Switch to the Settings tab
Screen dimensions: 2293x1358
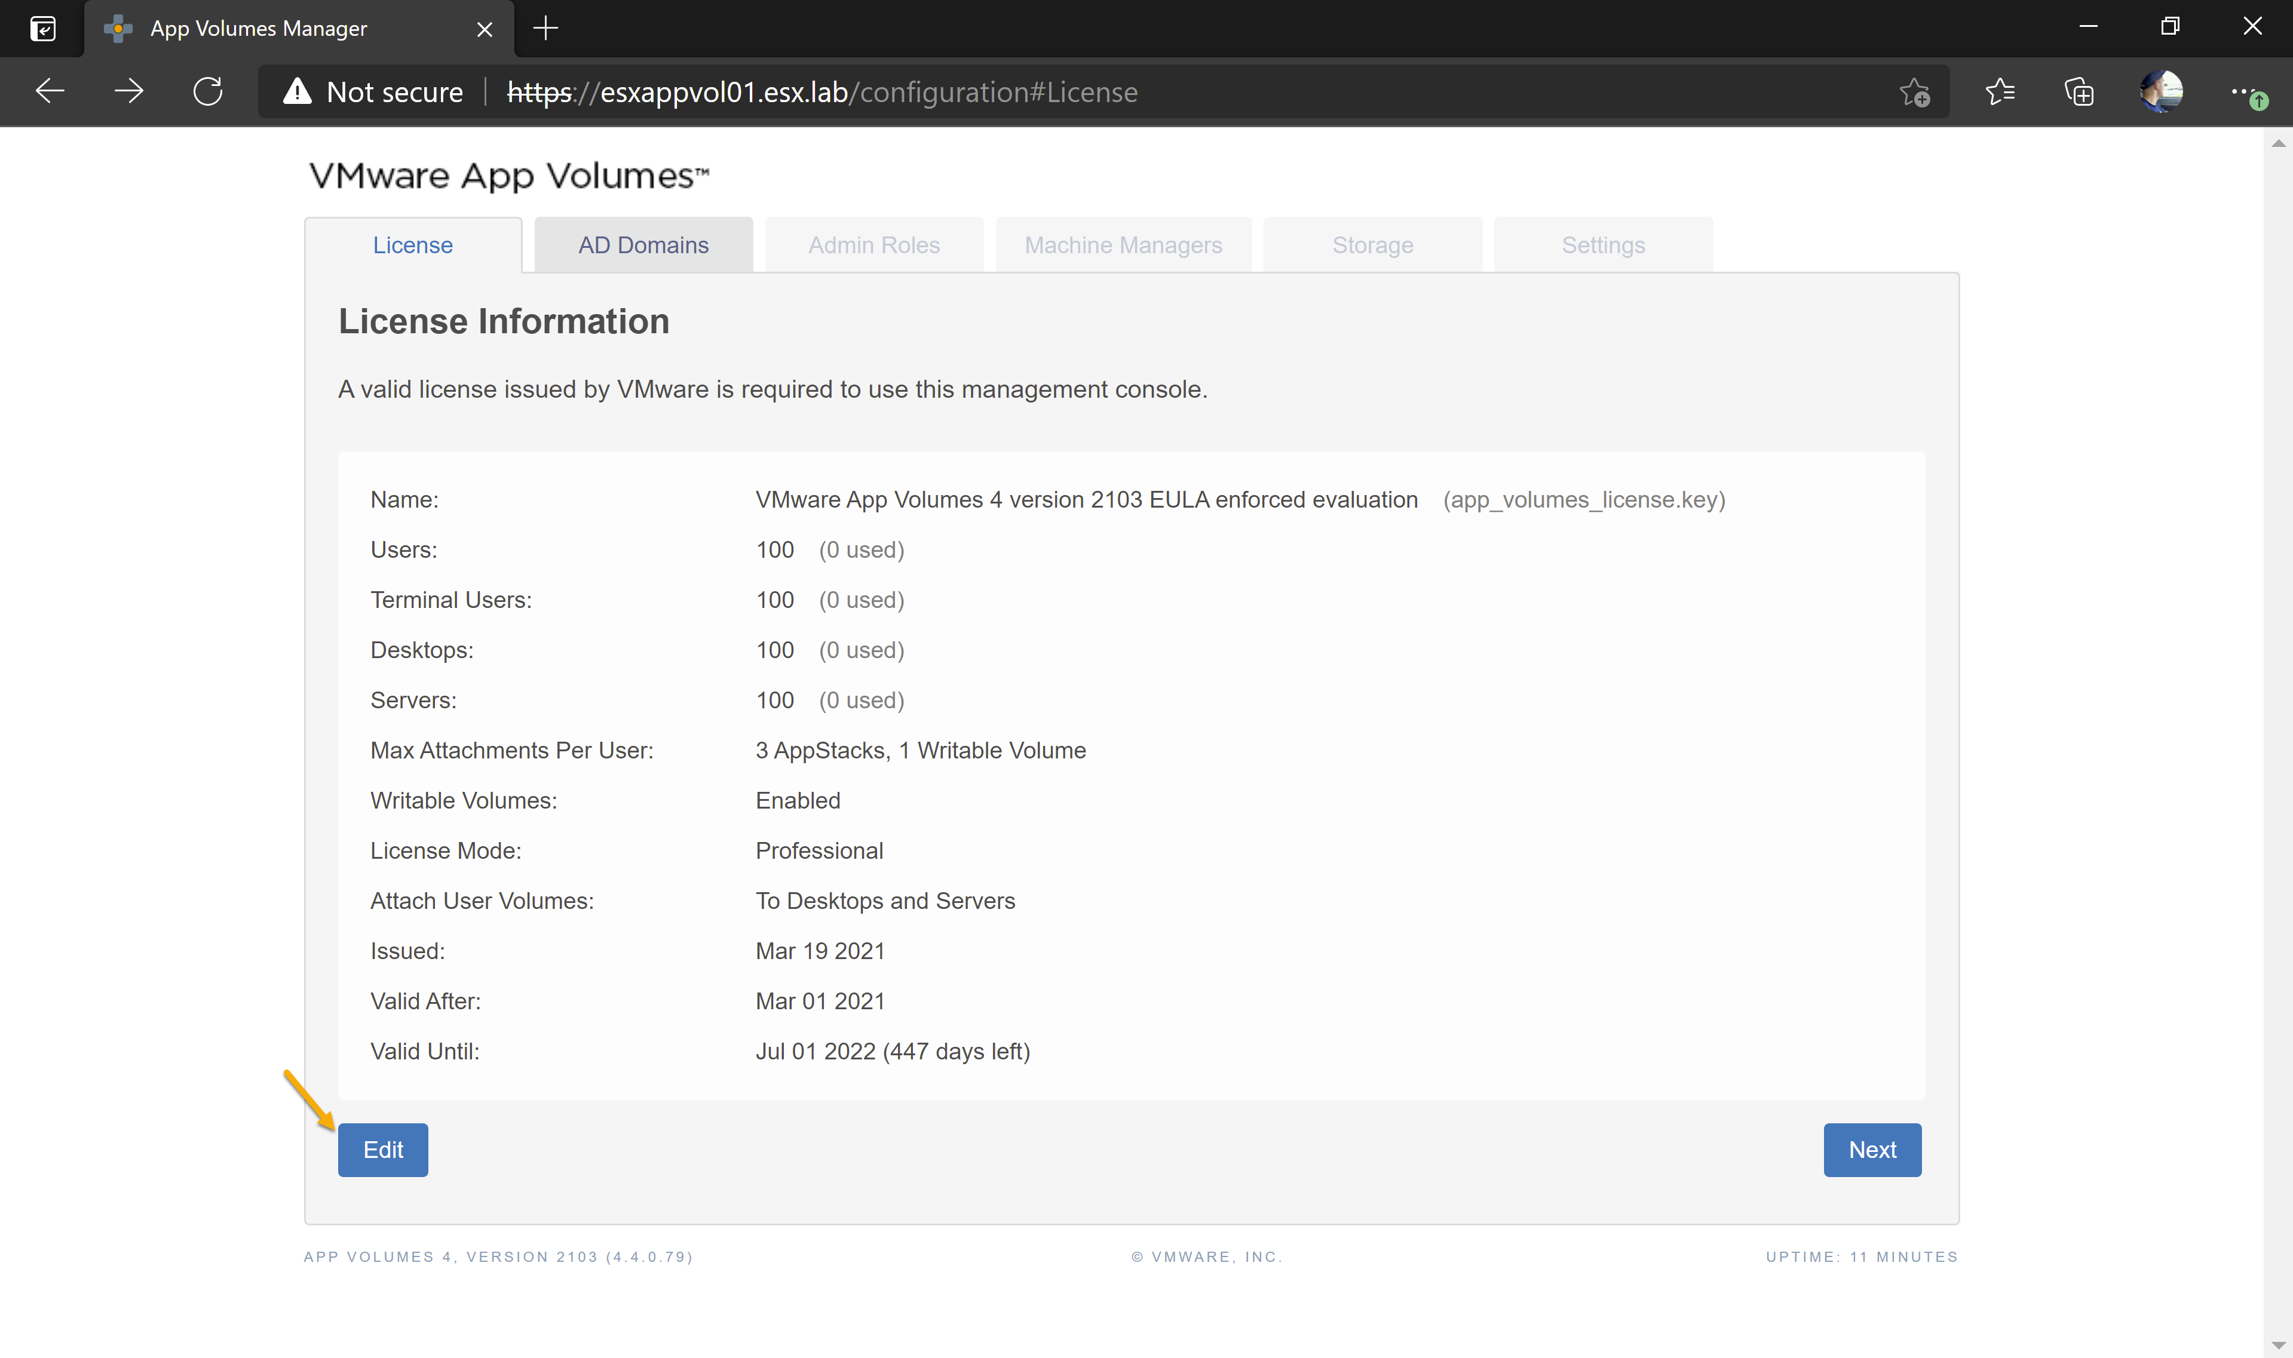tap(1603, 245)
